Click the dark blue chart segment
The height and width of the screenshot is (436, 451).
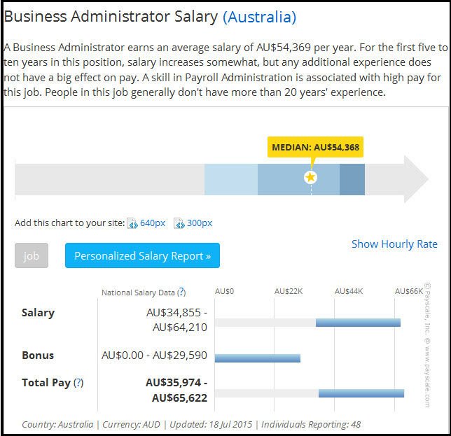pyautogui.click(x=352, y=179)
